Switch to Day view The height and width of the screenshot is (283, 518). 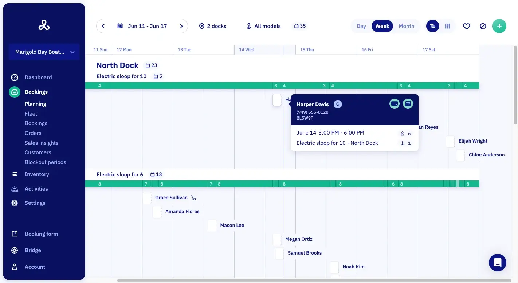pyautogui.click(x=361, y=26)
